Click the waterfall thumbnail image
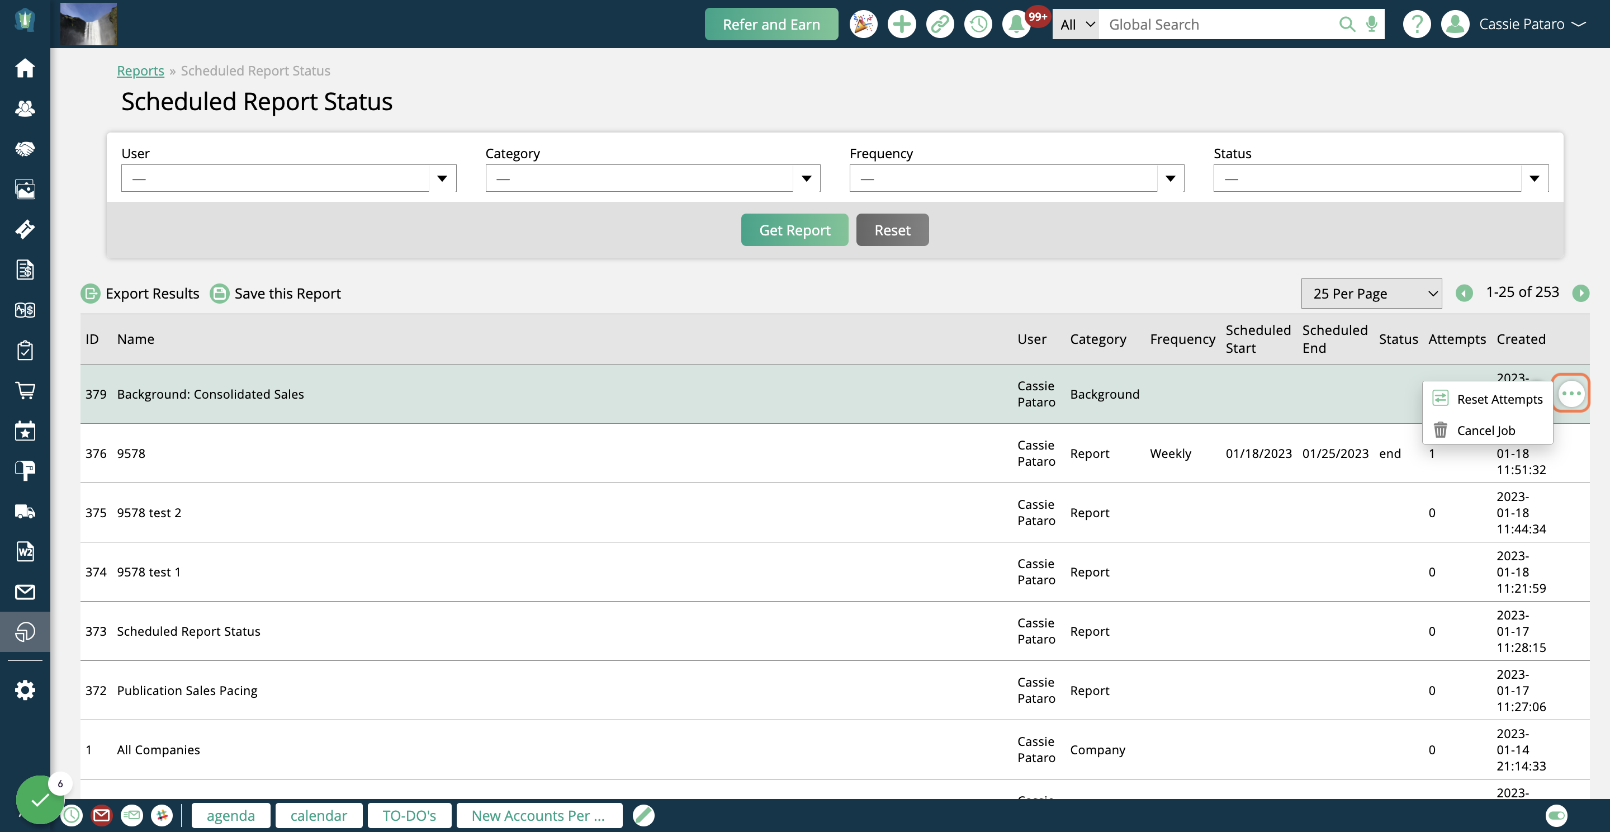Image resolution: width=1610 pixels, height=832 pixels. tap(88, 23)
